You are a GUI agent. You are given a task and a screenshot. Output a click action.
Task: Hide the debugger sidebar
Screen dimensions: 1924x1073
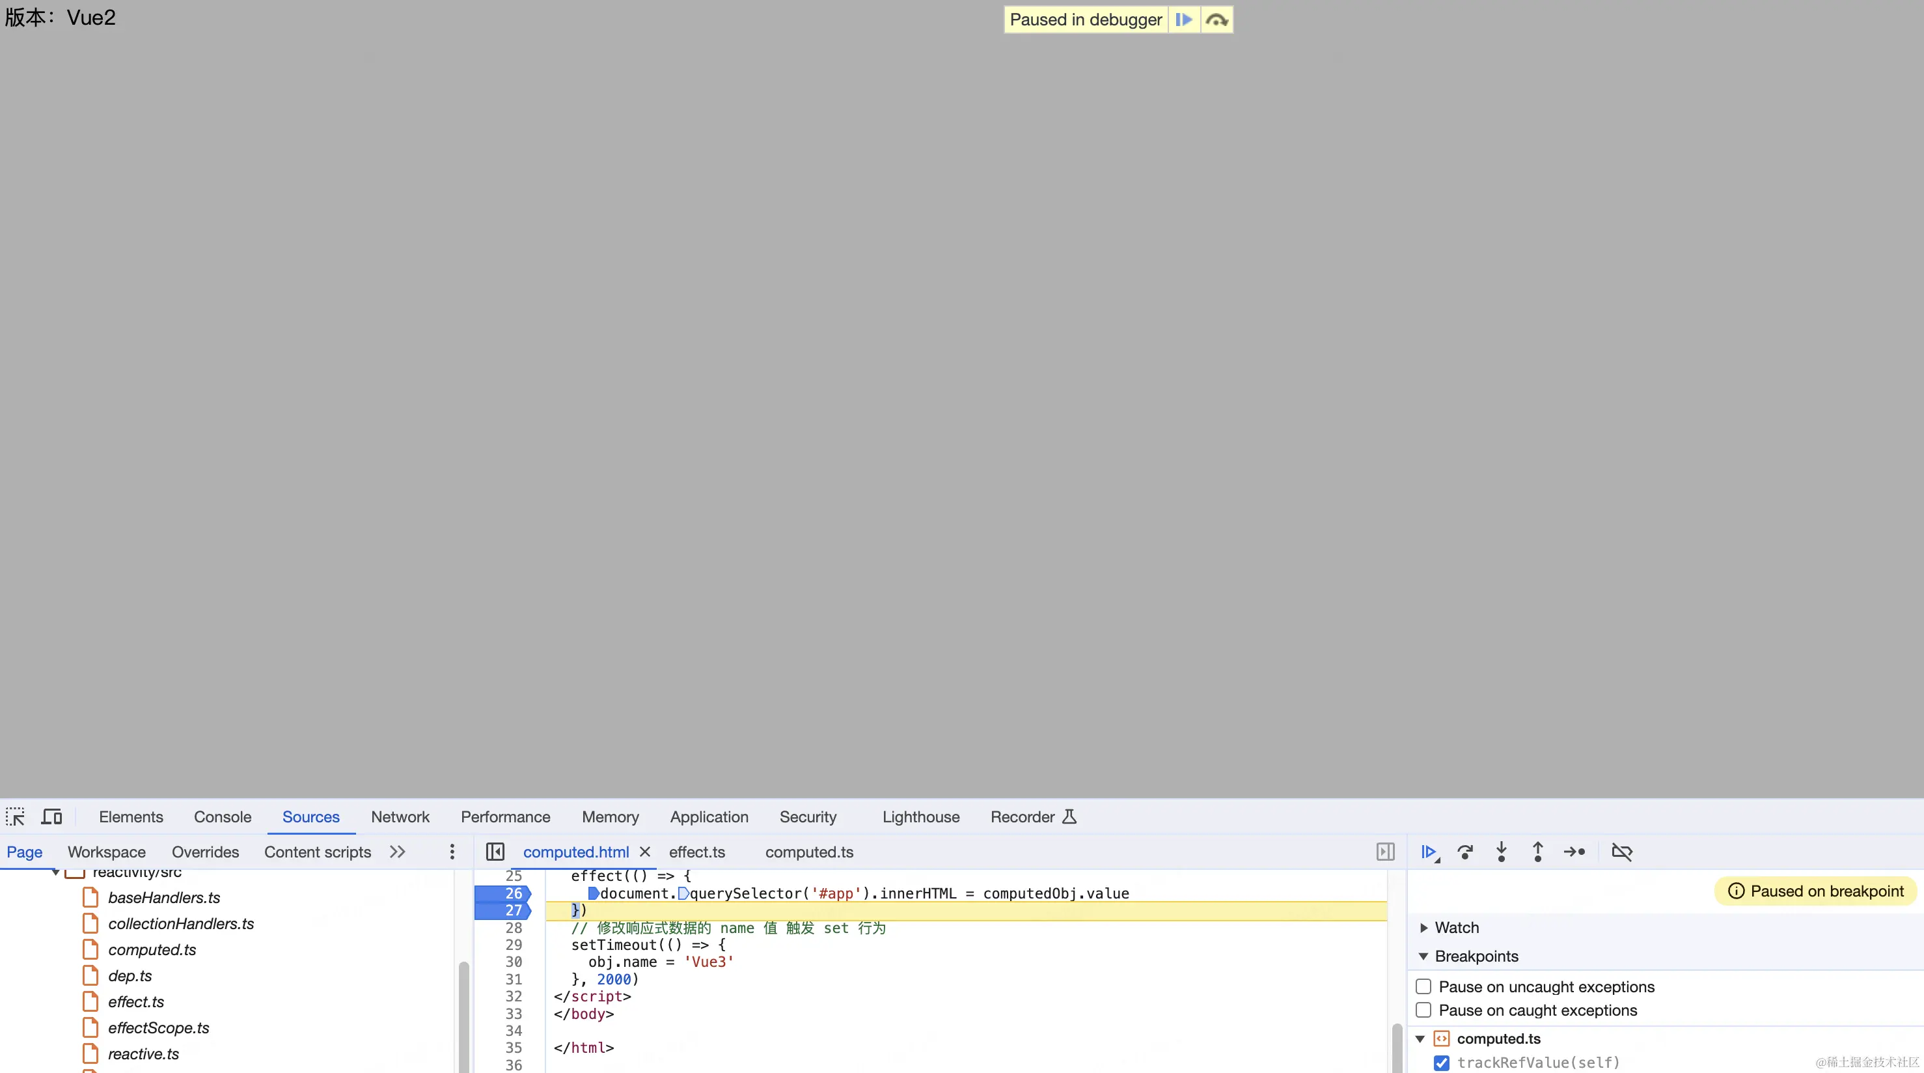(x=1386, y=852)
